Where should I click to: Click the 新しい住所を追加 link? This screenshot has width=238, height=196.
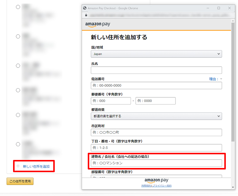pos(36,167)
